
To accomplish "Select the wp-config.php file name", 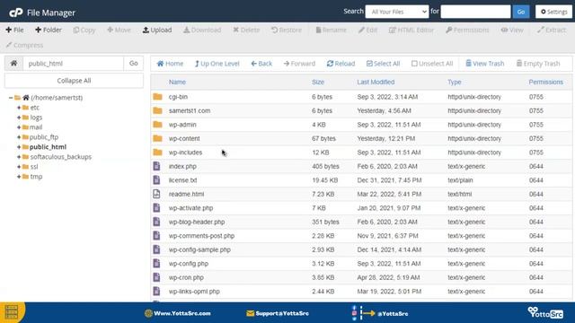I will coord(189,264).
